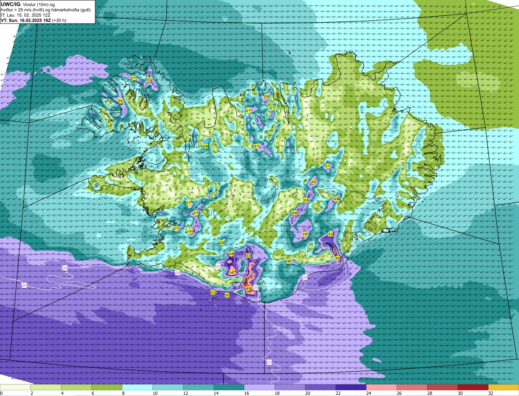
Task: Click the yellow '33' gust label
Action: [x=248, y=255]
